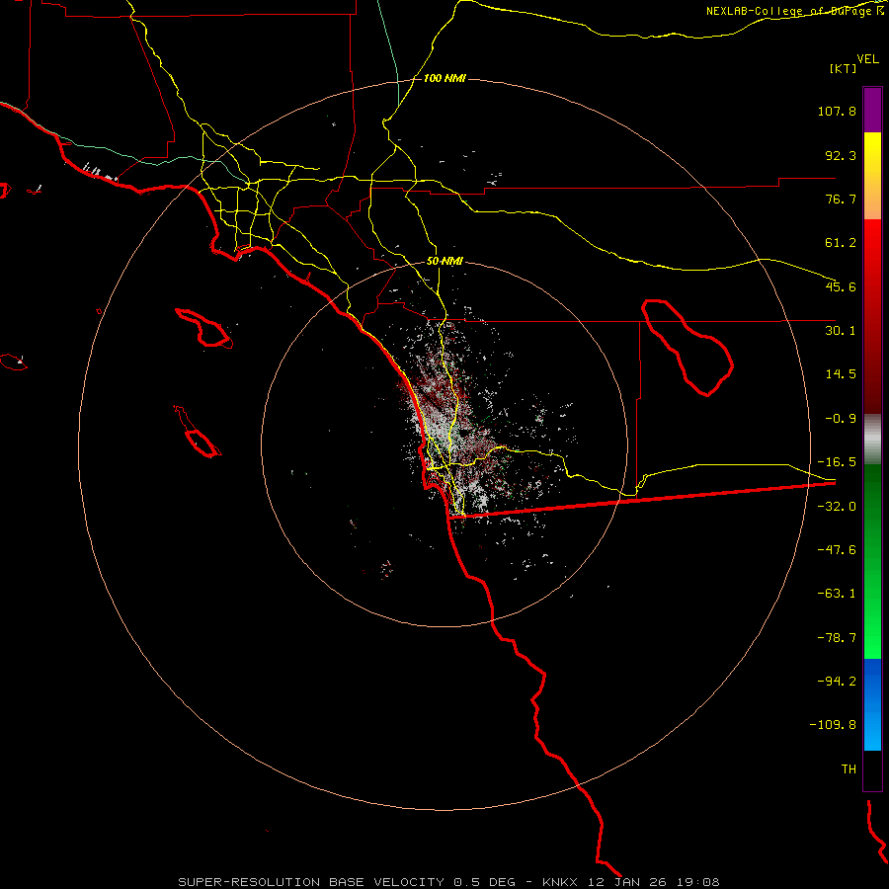Click the 50 NMI range ring label
This screenshot has width=889, height=889.
tap(444, 262)
